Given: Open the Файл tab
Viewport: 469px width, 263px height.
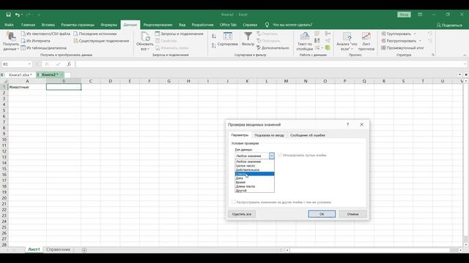Looking at the screenshot, I should [x=9, y=25].
